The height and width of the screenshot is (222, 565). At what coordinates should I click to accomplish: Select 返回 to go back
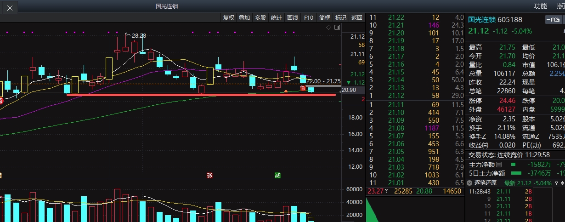click(x=356, y=18)
